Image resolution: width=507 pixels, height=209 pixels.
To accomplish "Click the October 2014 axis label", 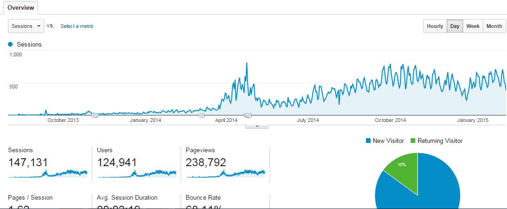I will coord(390,121).
